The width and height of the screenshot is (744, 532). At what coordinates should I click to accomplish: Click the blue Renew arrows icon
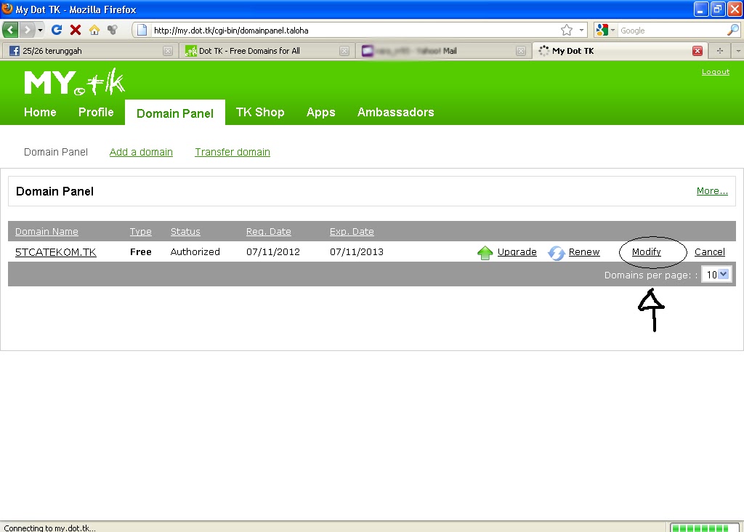coord(556,252)
